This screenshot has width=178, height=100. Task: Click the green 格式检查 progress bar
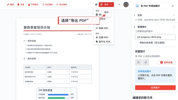coord(56,98)
